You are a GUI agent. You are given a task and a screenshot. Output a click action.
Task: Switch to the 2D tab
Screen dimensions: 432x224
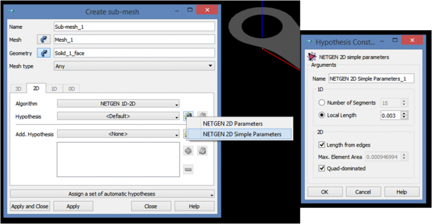click(x=36, y=88)
